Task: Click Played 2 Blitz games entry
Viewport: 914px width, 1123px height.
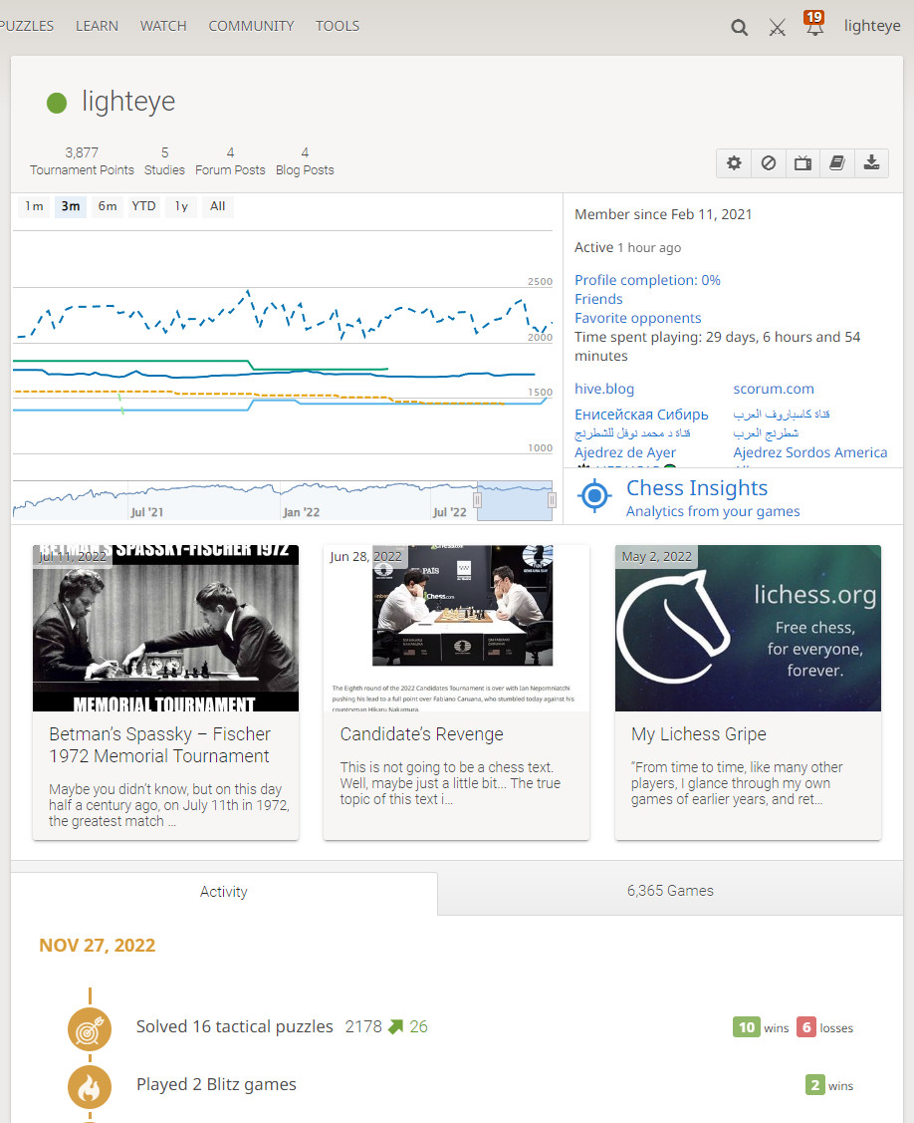Action: 216,1084
